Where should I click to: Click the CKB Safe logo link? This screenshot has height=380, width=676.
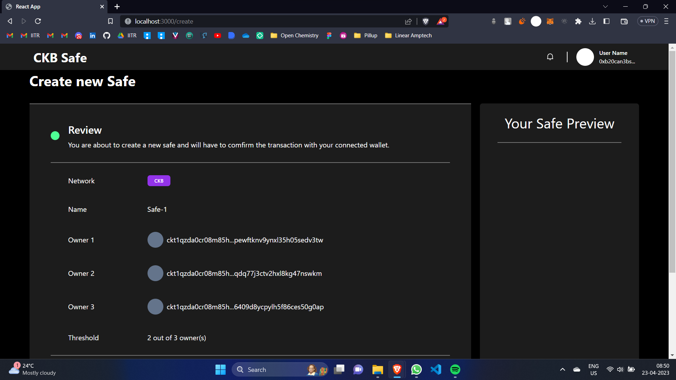[x=60, y=58]
